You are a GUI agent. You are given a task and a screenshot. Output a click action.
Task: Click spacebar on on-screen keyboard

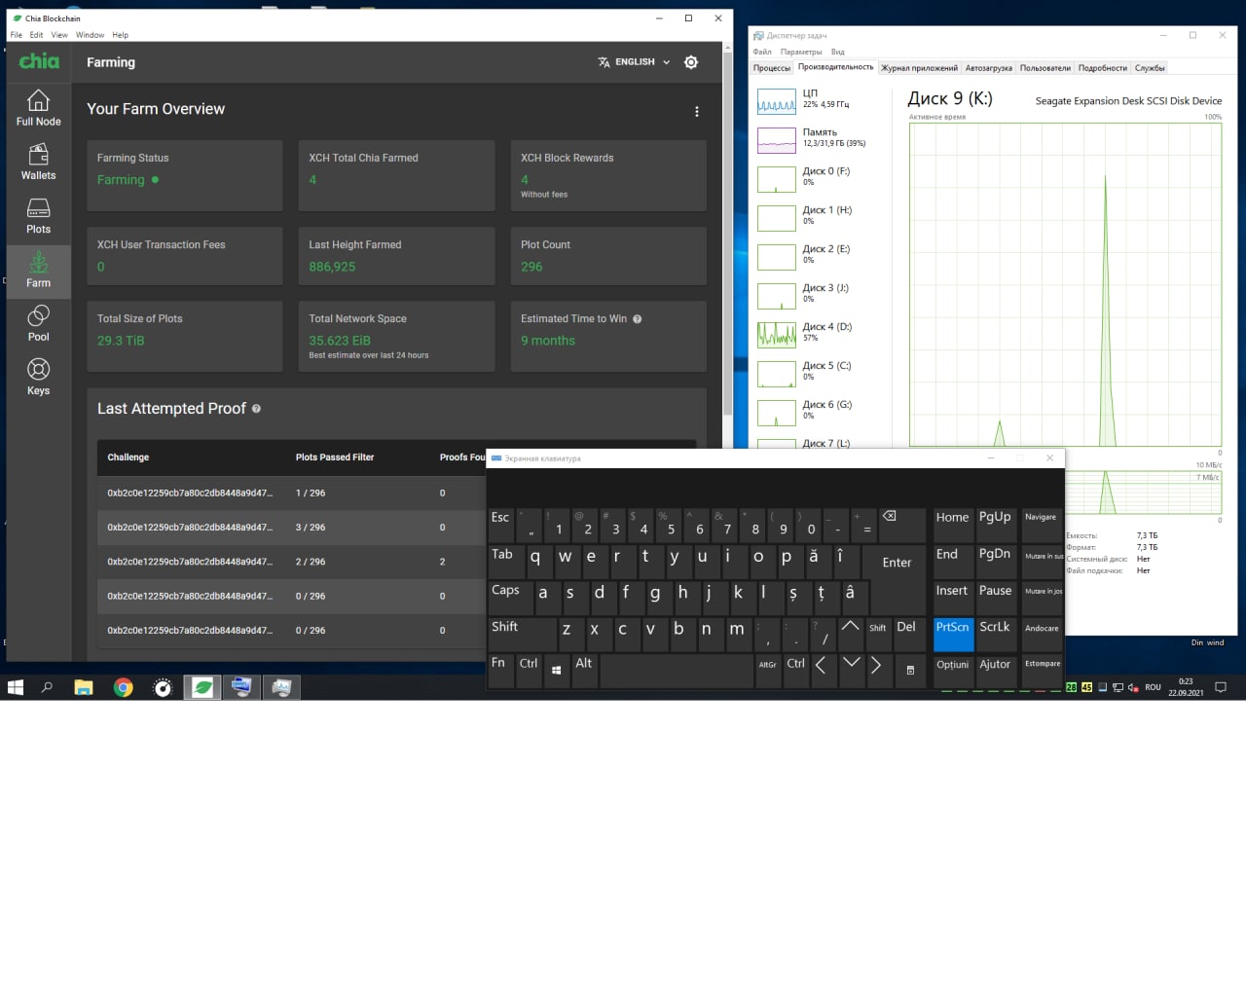[677, 671]
